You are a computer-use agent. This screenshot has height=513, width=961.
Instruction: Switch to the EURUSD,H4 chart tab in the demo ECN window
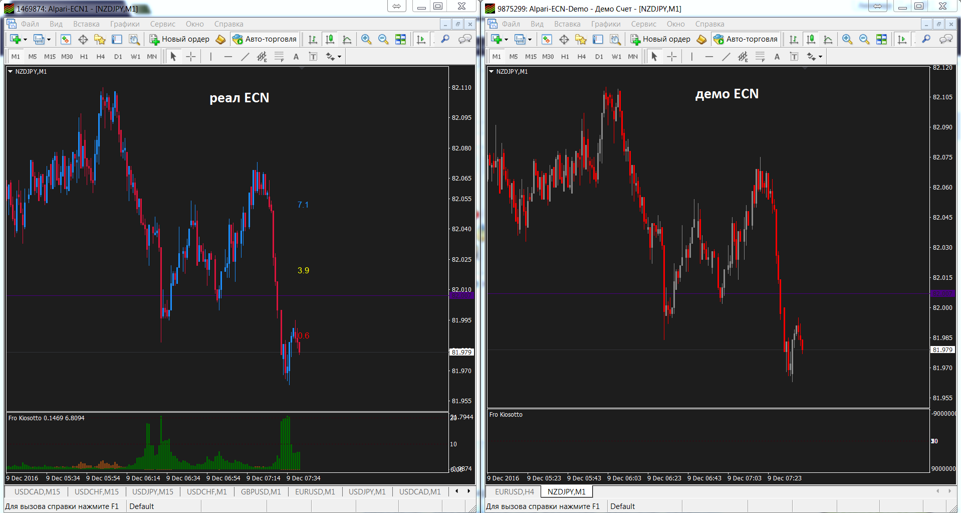tap(515, 492)
